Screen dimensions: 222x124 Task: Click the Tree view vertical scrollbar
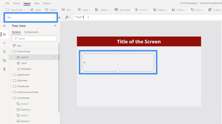coord(59,78)
